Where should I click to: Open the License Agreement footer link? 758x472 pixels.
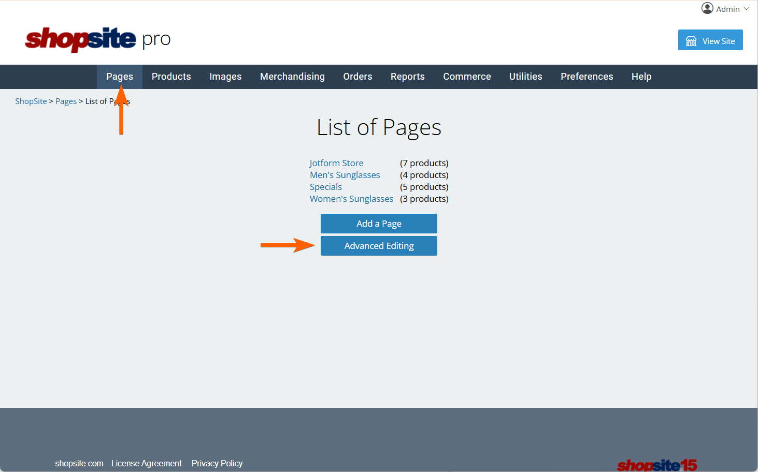pos(146,463)
